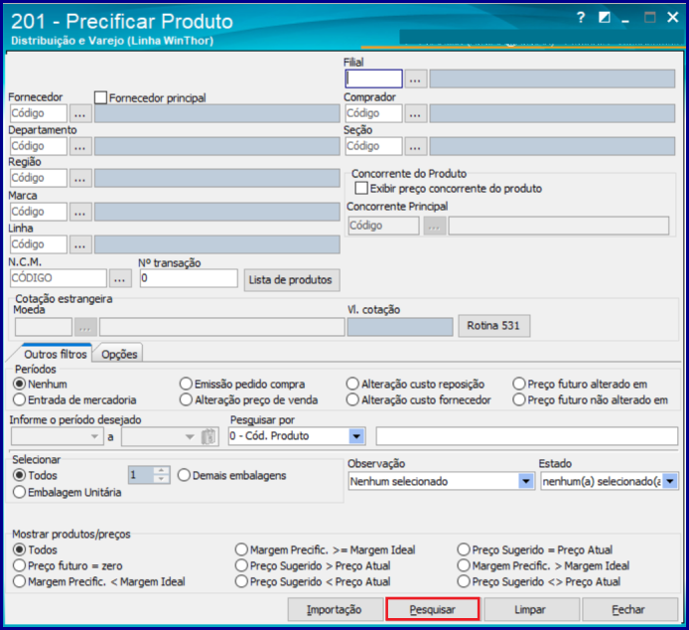
Task: Expand Estado dropdown
Action: tap(670, 481)
